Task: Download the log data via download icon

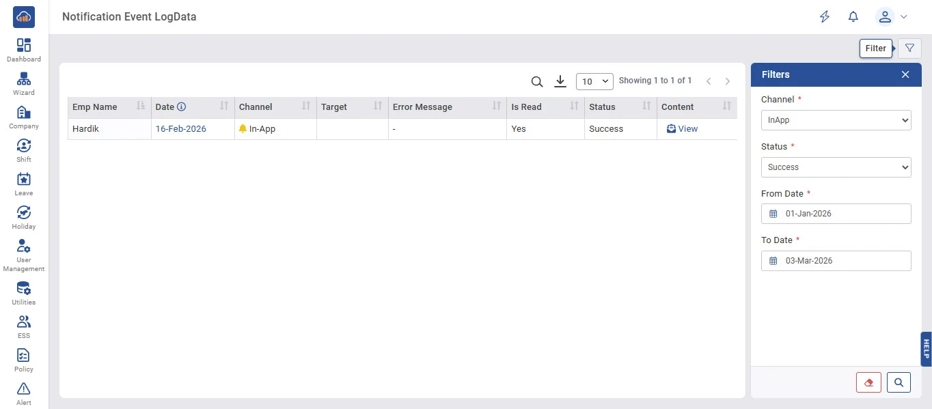Action: 560,81
